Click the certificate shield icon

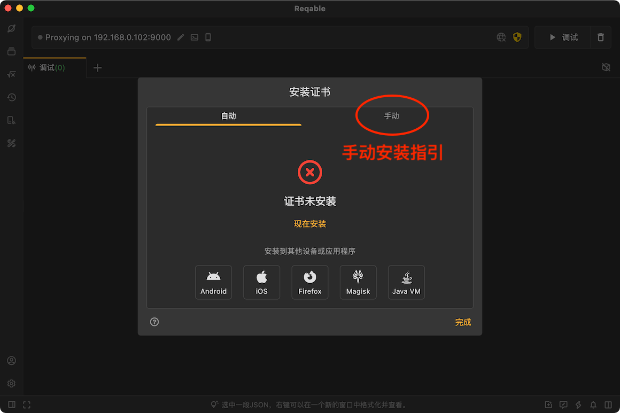[517, 37]
